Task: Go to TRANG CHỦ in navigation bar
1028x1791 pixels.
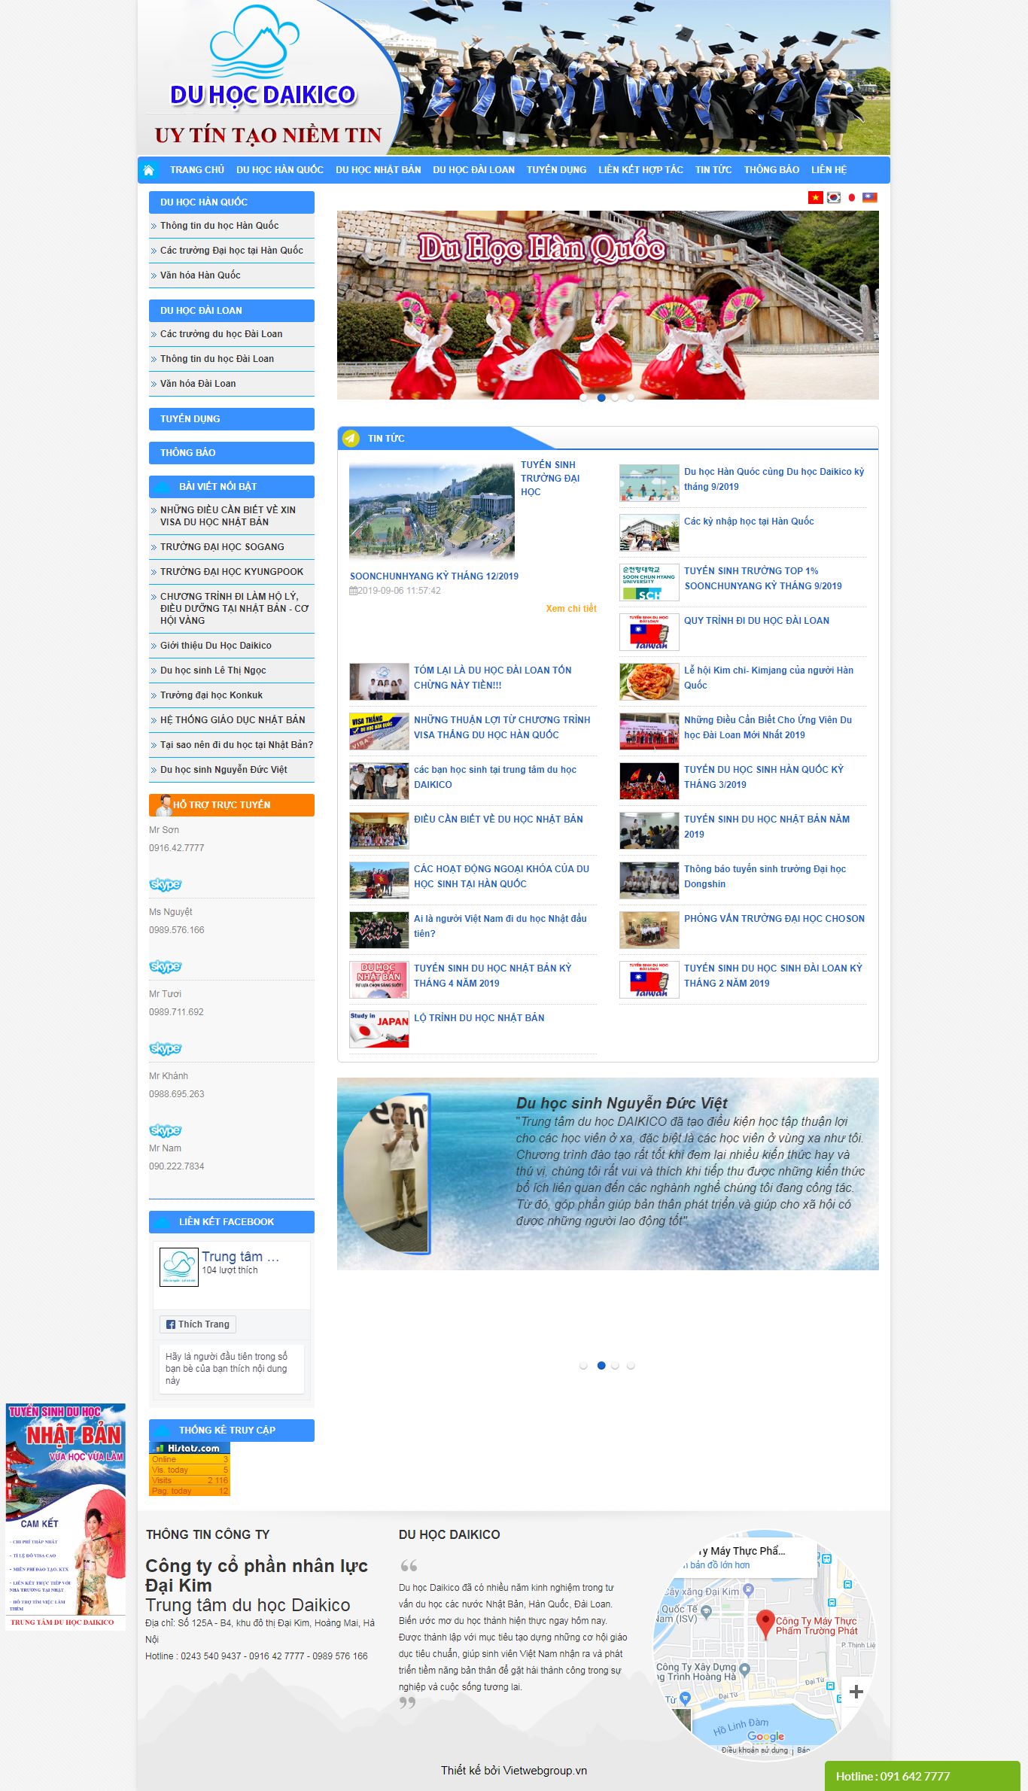Action: pos(197,170)
